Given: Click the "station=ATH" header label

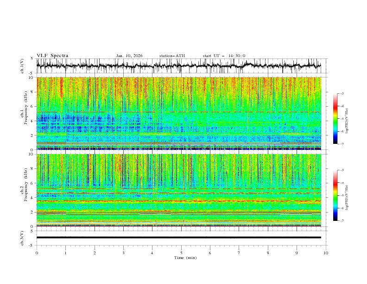Looking at the screenshot, I should pyautogui.click(x=172, y=56).
